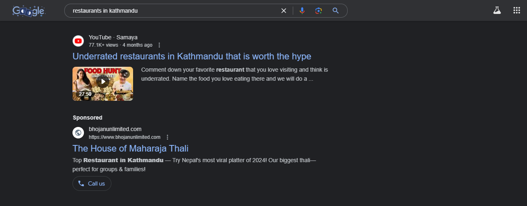Open Google Lens image search
This screenshot has height=206, width=527.
tap(319, 11)
